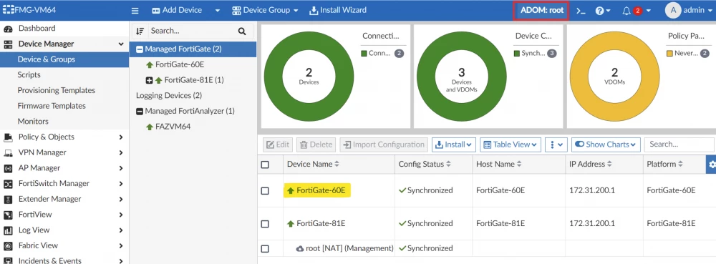Sort by Device Name column arrows

click(337, 164)
